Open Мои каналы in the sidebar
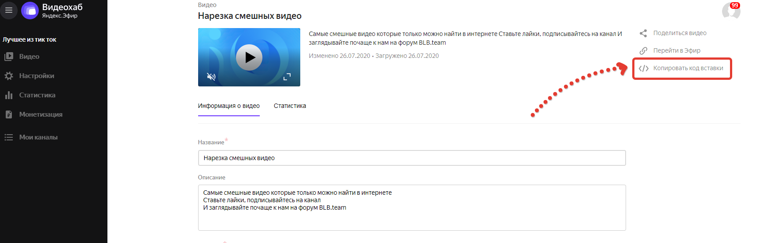 (x=38, y=137)
